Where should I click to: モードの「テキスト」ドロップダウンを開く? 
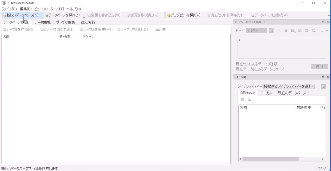click(257, 31)
